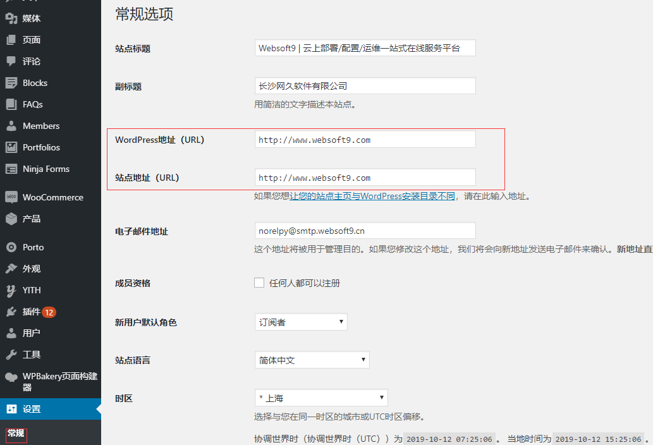Click the site homepage directory help link

[x=372, y=196]
